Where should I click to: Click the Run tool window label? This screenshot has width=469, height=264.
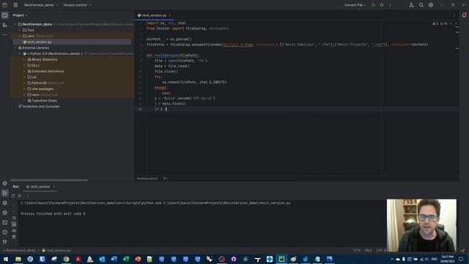click(x=16, y=186)
